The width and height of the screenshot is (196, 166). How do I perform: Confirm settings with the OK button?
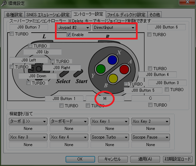point(80,159)
